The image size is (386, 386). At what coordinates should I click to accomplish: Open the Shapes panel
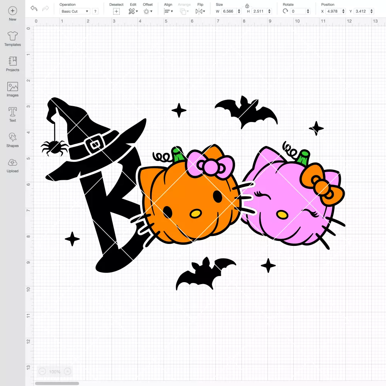click(13, 140)
